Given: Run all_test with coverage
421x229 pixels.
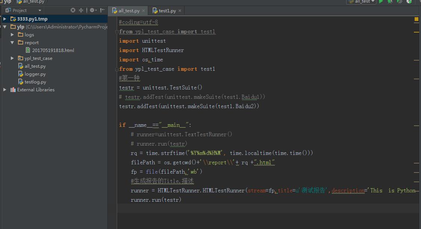Looking at the screenshot, I should coord(400,1).
